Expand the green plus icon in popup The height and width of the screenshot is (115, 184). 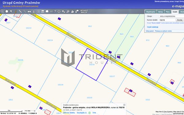click(90, 113)
